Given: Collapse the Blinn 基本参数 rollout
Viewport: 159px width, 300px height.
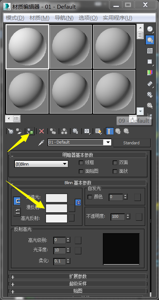Looking at the screenshot, I should 78,183.
